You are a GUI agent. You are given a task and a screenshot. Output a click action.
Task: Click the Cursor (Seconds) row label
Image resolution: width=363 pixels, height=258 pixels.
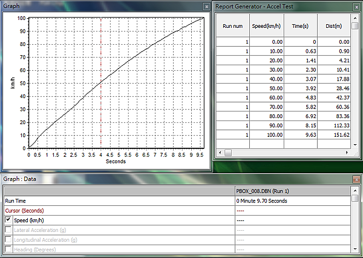(x=24, y=211)
